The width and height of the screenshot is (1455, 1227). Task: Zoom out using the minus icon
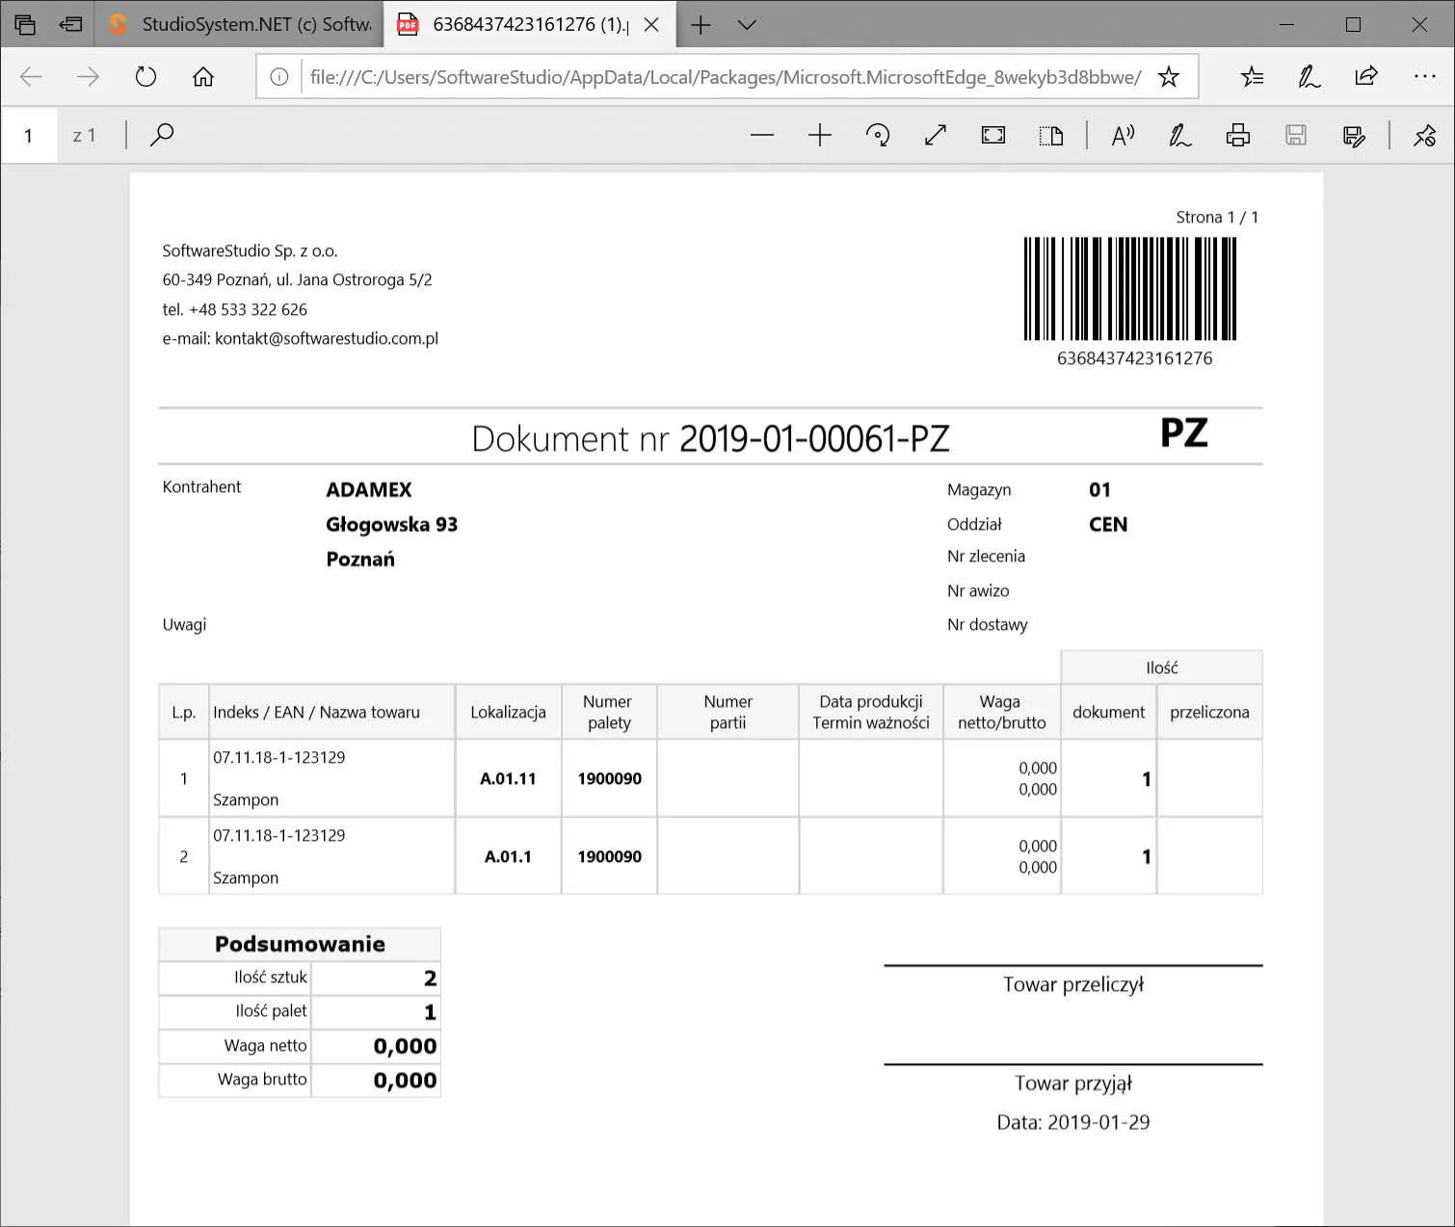(762, 135)
